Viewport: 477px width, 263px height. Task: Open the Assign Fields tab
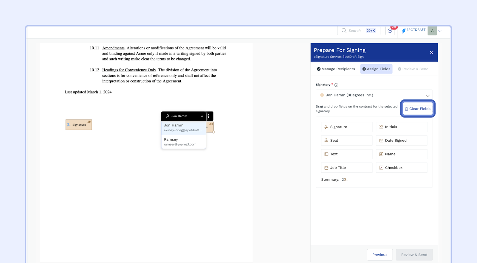(376, 69)
